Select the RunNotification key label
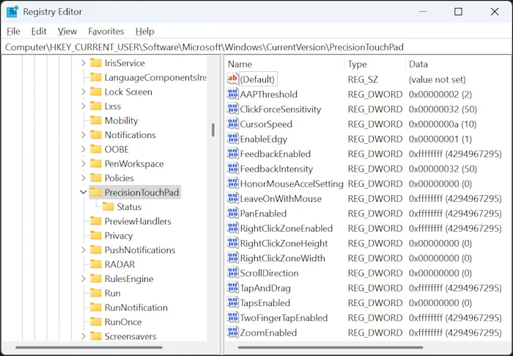Viewport: 513px width, 356px height. click(x=136, y=307)
